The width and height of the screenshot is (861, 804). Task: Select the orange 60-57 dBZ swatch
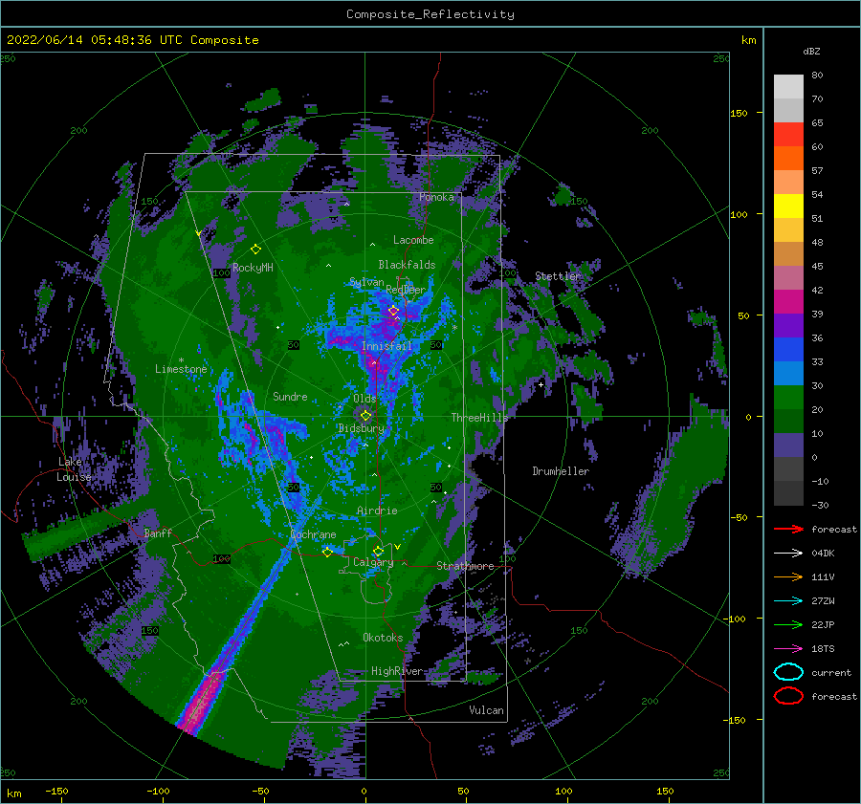[x=788, y=158]
